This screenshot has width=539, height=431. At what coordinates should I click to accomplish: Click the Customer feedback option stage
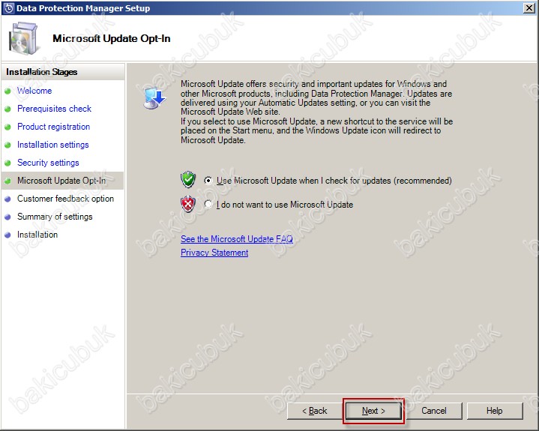pos(65,199)
